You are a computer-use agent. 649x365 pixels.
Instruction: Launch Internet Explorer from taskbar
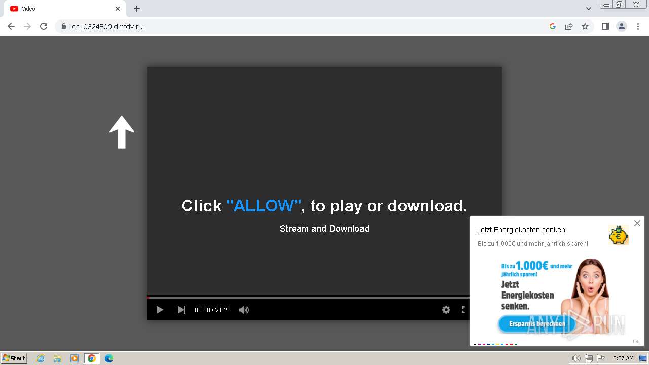[x=41, y=358]
